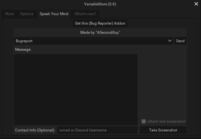Open the What's new? tab
This screenshot has height=139, width=201.
click(x=85, y=14)
